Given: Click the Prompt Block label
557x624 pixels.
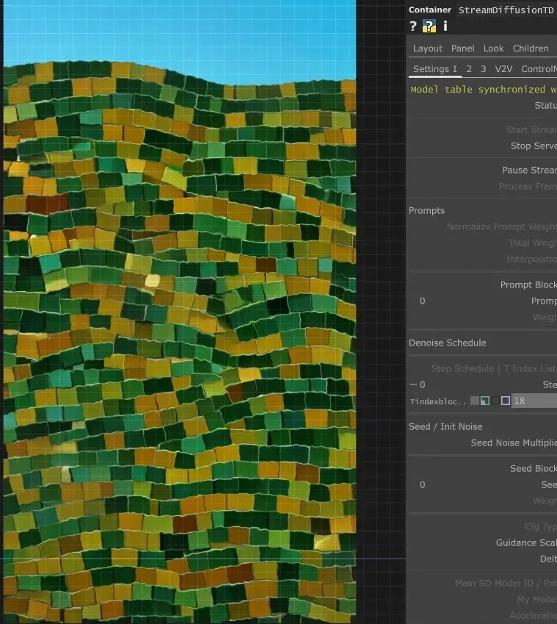Looking at the screenshot, I should pyautogui.click(x=528, y=285).
